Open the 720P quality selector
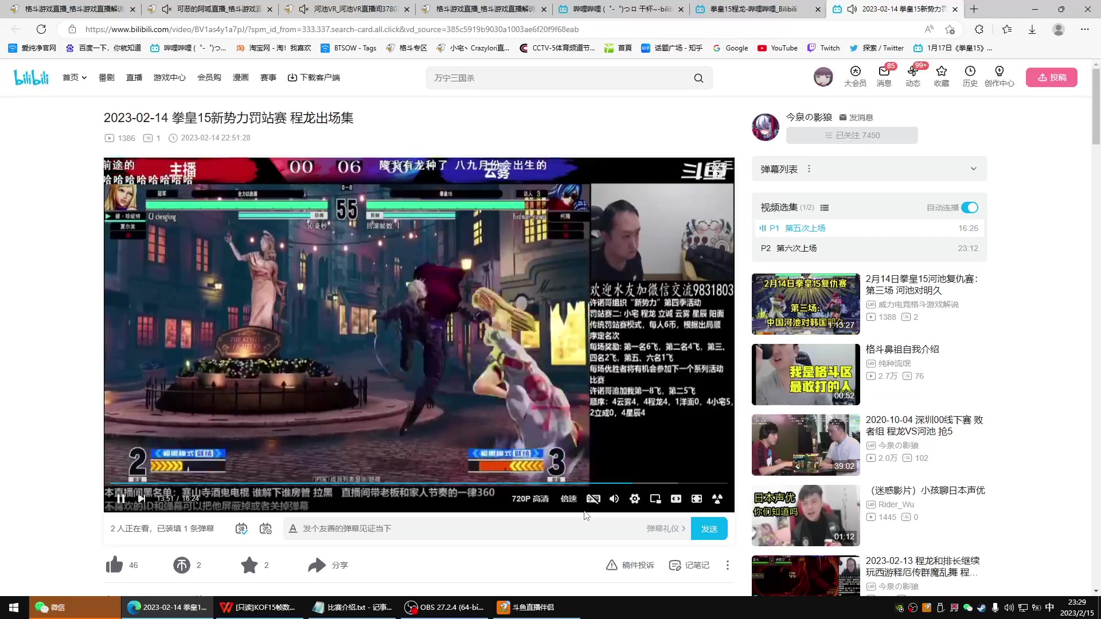 530,499
